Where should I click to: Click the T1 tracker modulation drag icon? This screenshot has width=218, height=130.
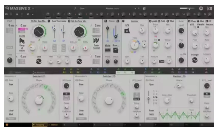pos(172,69)
